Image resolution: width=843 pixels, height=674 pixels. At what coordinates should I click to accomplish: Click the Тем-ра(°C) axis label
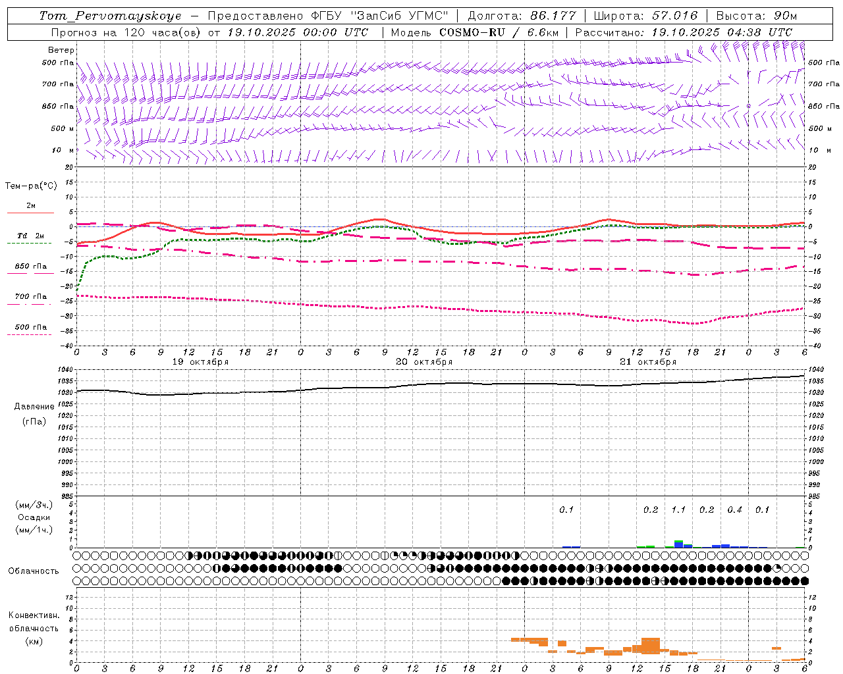coord(31,186)
